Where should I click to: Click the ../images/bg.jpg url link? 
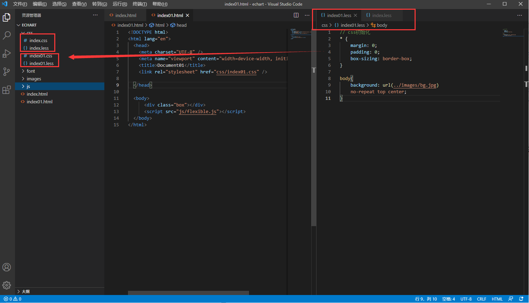pos(415,85)
